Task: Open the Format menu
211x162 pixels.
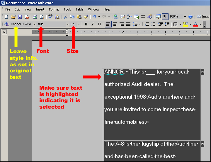Action: coord(54,9)
